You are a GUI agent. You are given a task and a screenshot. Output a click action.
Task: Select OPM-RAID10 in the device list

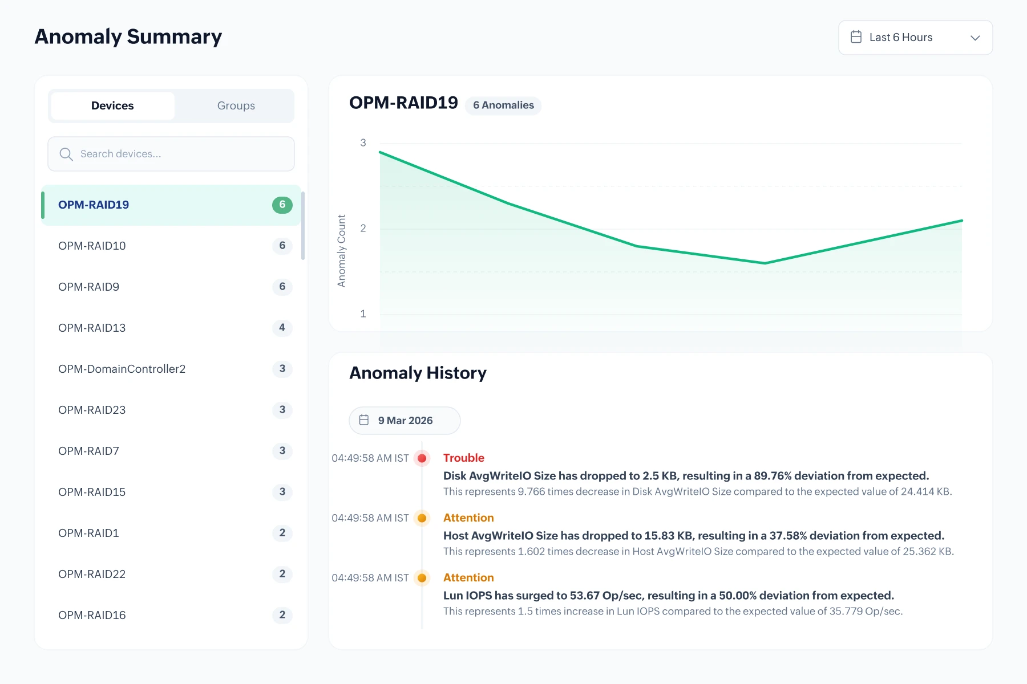tap(92, 246)
